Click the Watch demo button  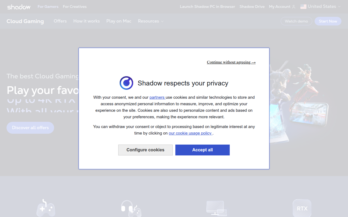coord(296,21)
